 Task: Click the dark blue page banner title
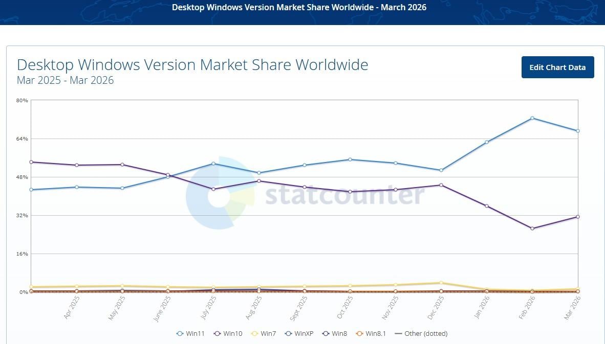coord(299,8)
